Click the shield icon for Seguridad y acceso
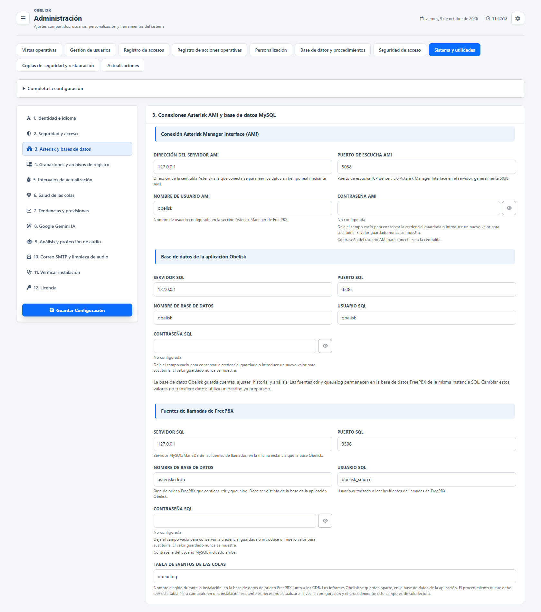Viewport: 541px width, 612px height. coord(29,134)
